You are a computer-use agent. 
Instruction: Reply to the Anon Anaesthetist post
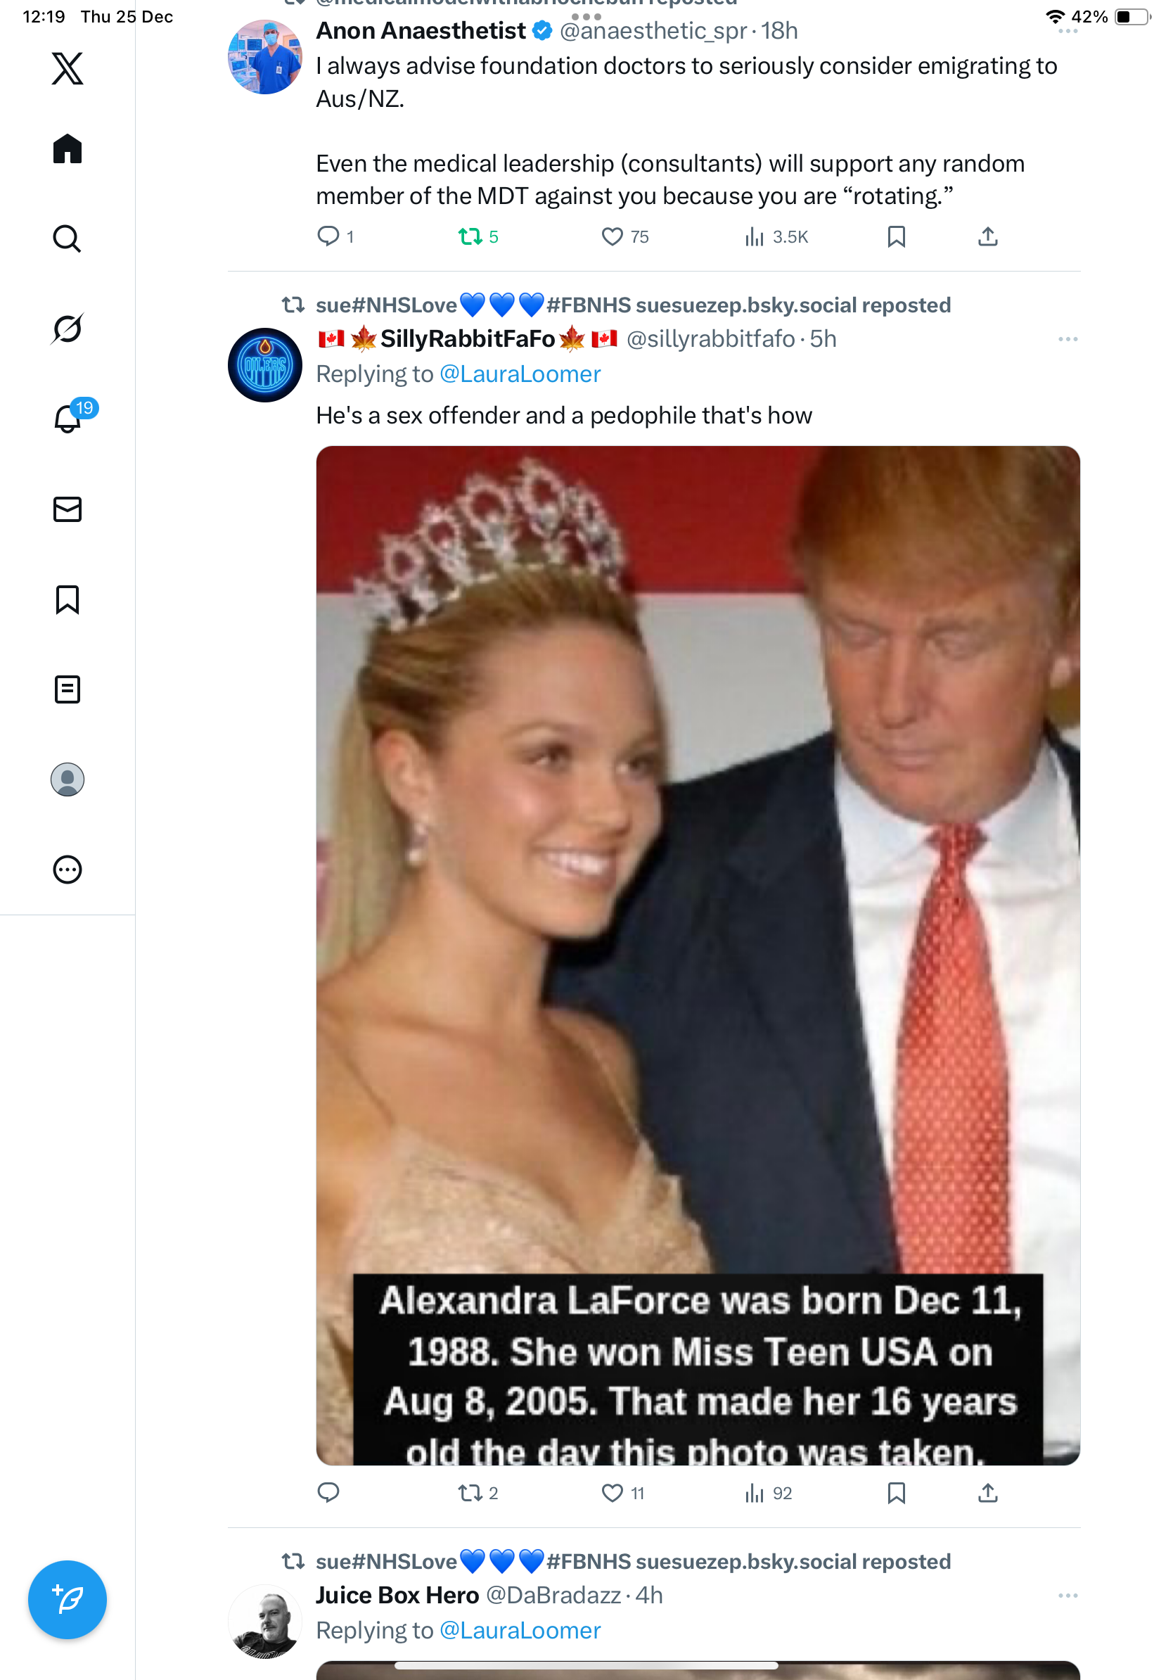tap(328, 237)
